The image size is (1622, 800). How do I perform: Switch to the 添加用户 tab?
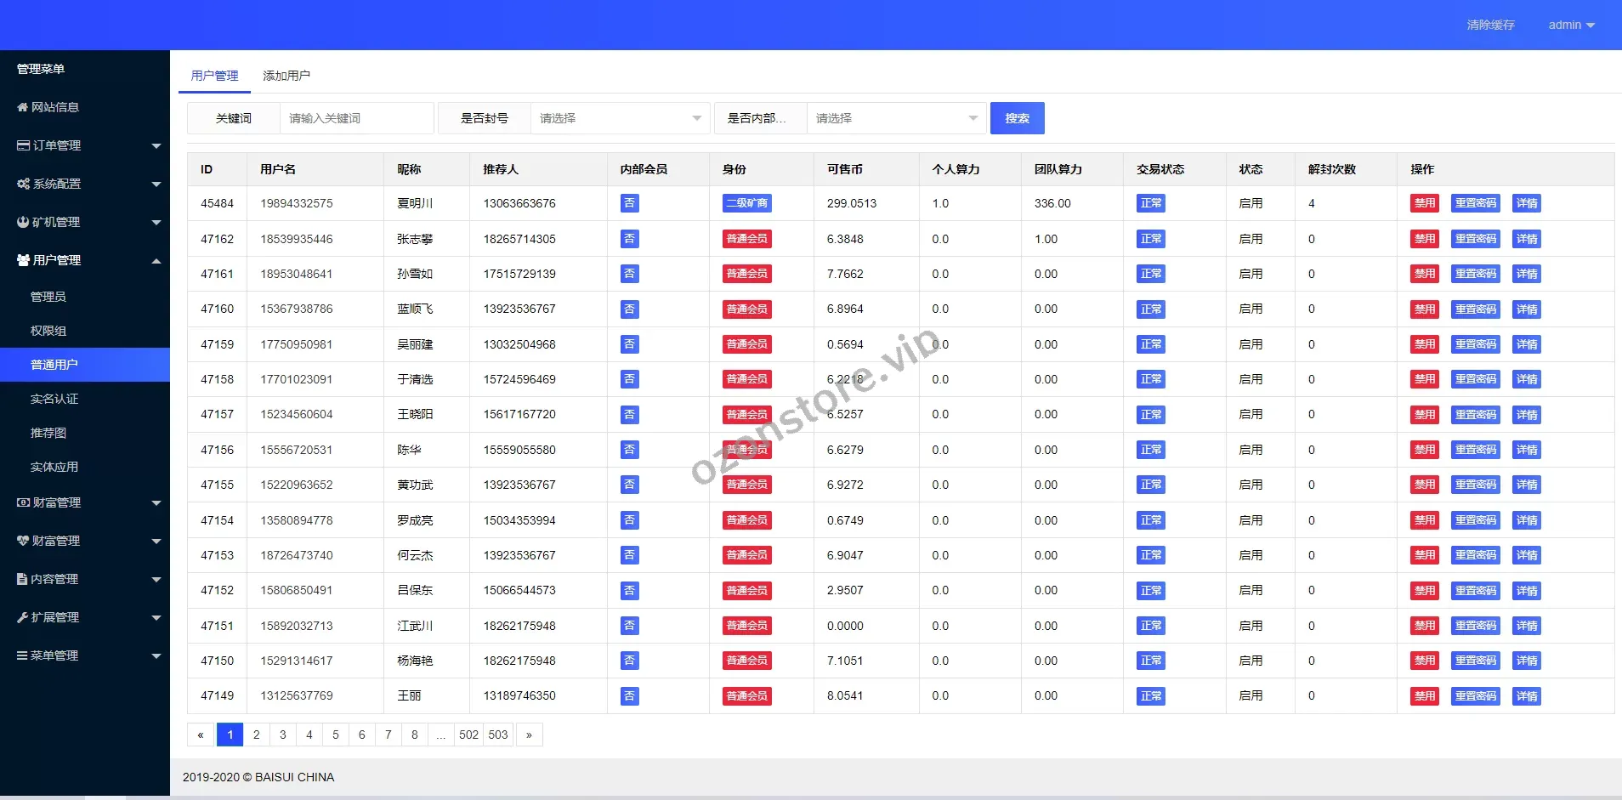pyautogui.click(x=286, y=75)
